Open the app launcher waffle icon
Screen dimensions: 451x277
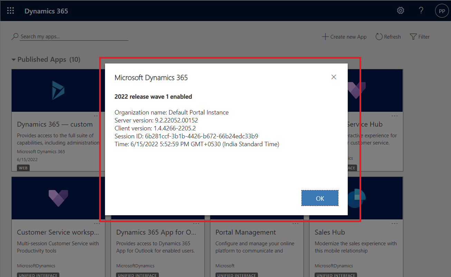pos(11,11)
